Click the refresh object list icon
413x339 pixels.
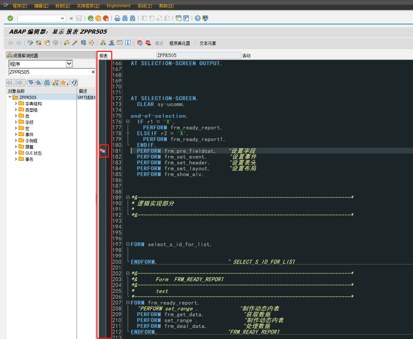[74, 83]
